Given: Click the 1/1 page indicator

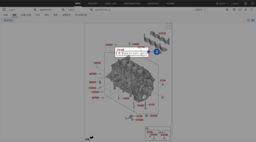Looking at the screenshot, I should click(169, 26).
